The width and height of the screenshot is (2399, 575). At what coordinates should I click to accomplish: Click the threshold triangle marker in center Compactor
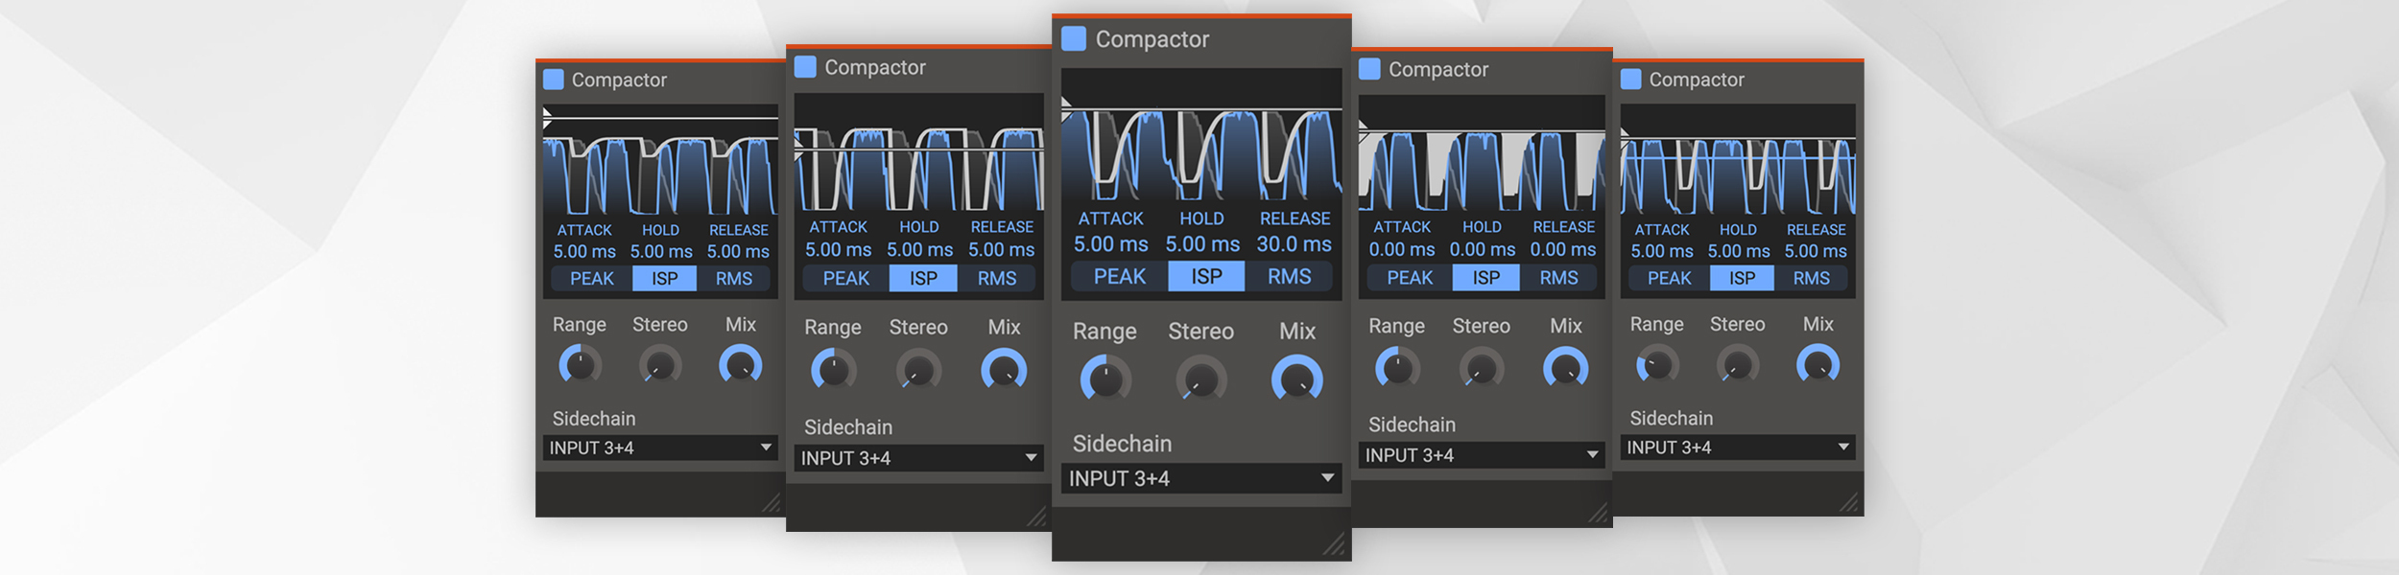point(1067,109)
